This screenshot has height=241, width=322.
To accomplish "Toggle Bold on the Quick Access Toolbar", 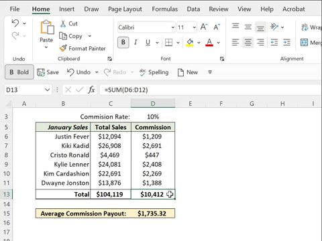I will 19,72.
